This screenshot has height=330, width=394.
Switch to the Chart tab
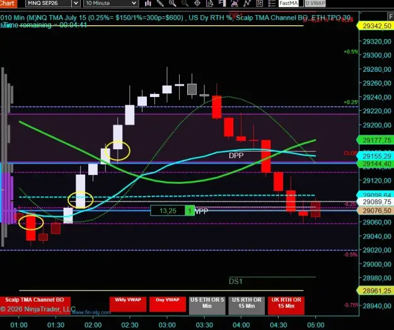point(8,3)
